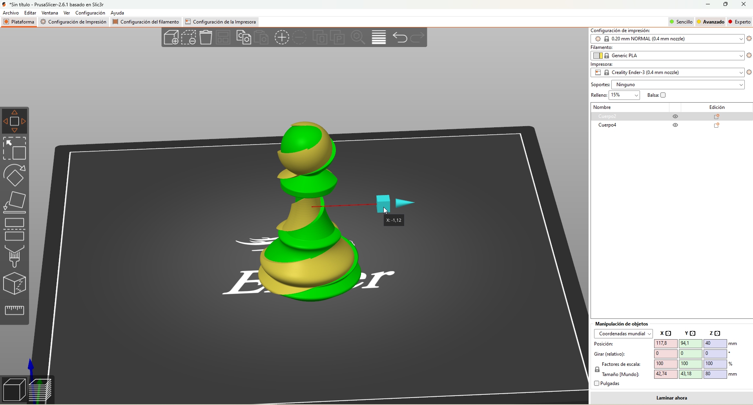The width and height of the screenshot is (753, 405).
Task: Enable the Balsa checkbox
Action: click(x=663, y=95)
